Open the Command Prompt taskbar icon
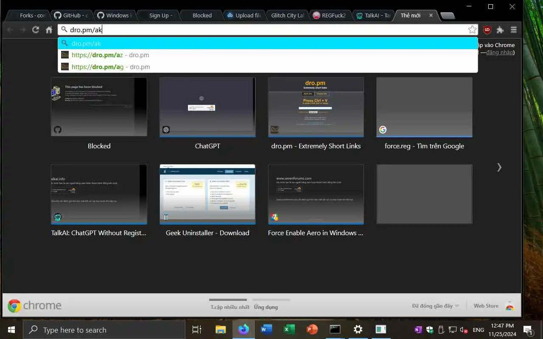Viewport: 543px width, 339px height. click(335, 330)
